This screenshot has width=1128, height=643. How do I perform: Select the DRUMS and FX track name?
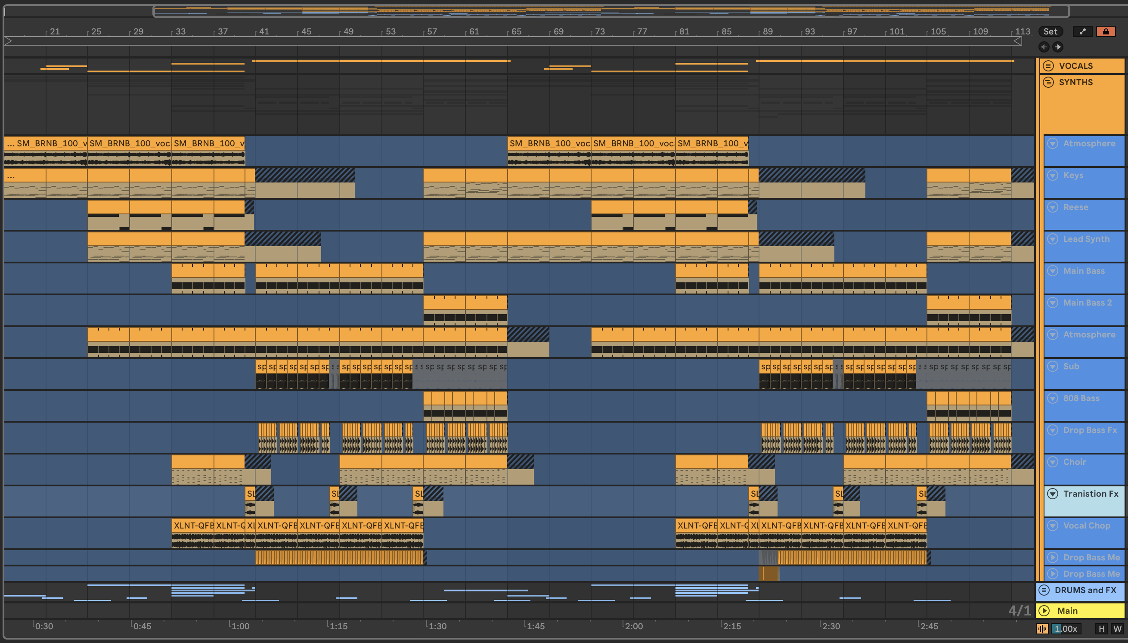(x=1085, y=590)
